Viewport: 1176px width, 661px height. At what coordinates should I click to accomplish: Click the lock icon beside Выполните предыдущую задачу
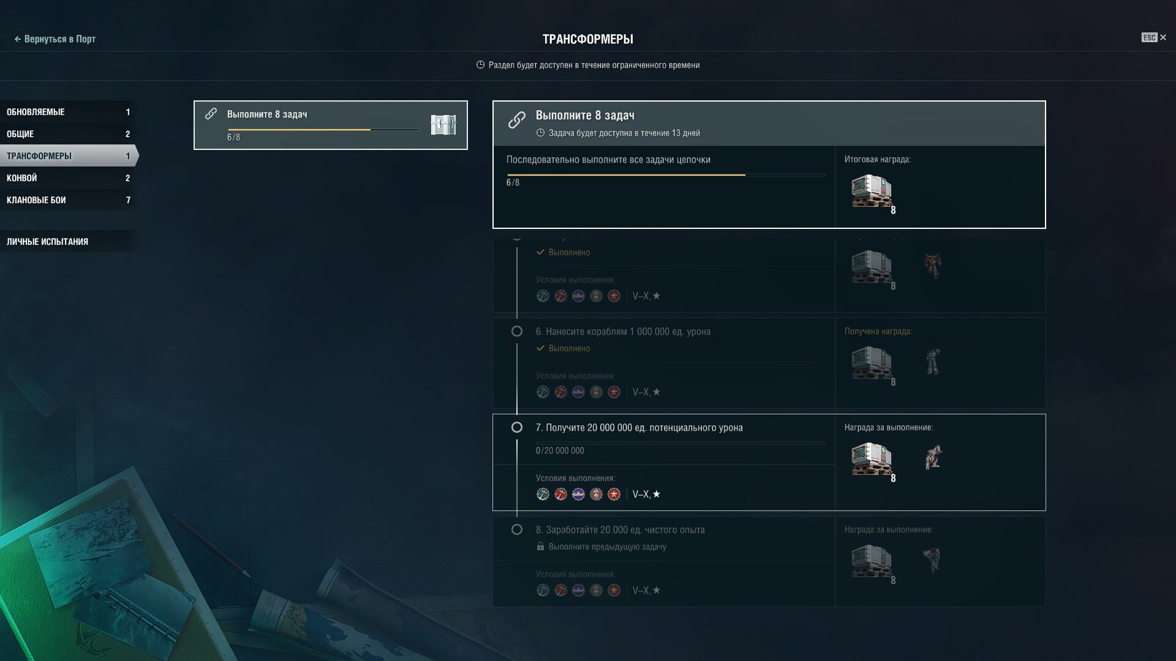[x=540, y=547]
